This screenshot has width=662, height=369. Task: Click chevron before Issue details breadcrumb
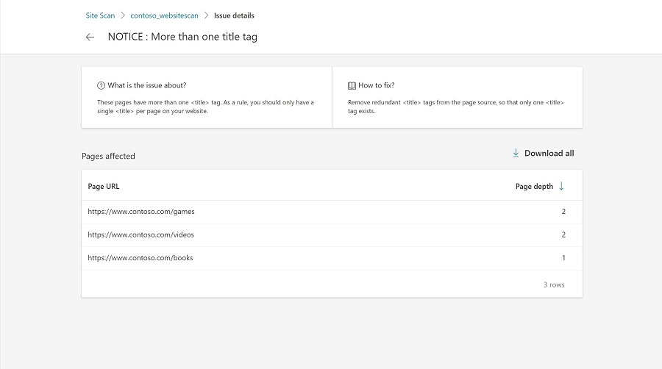tap(206, 15)
